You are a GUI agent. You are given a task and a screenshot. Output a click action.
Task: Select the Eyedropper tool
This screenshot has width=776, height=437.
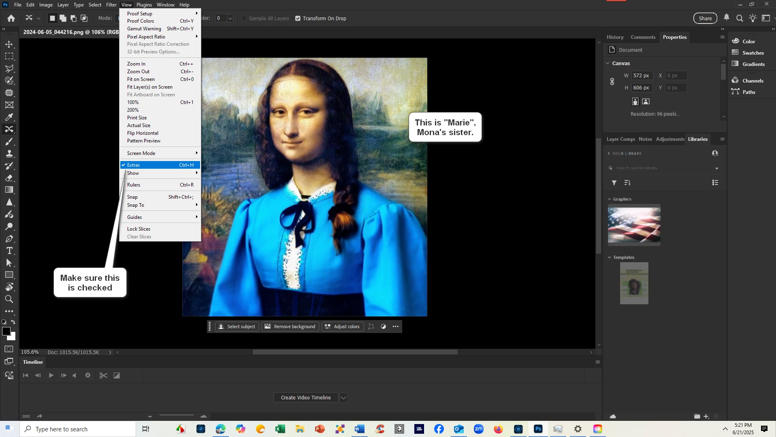coord(9,117)
